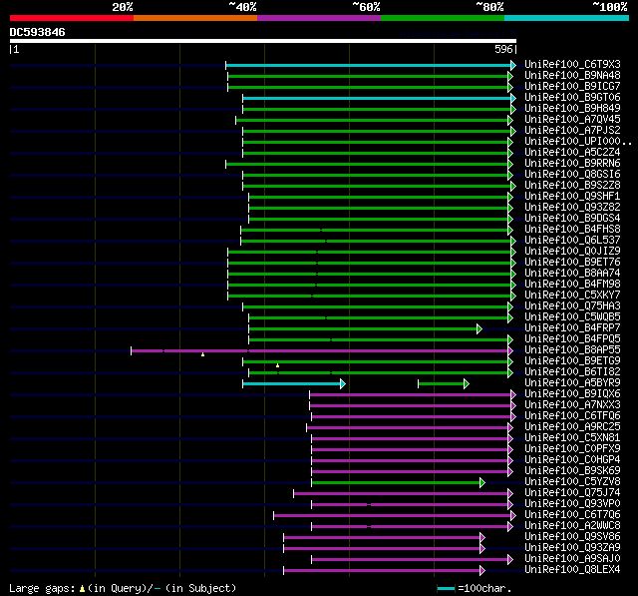This screenshot has height=596, width=638.
Task: Click UniRef100_Q93ZA9 label
Action: (x=572, y=548)
